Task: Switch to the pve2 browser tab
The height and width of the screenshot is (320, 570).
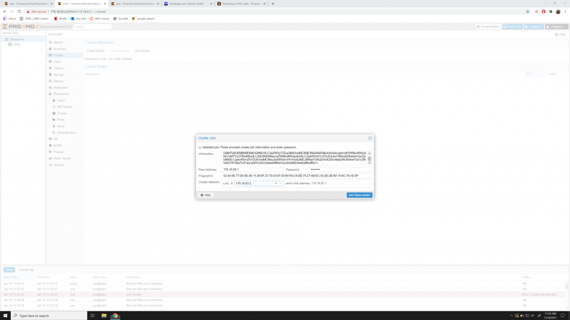Action: [x=81, y=3]
